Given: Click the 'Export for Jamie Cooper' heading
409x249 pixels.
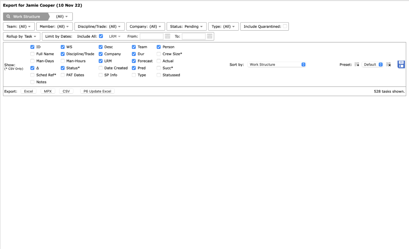Looking at the screenshot, I should [43, 5].
